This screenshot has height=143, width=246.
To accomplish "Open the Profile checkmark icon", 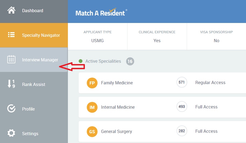I will (x=11, y=108).
